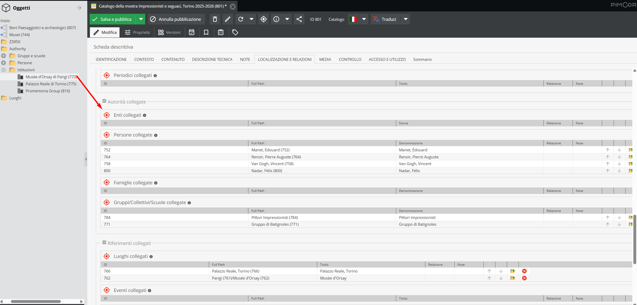
Task: Show info tooltip for Persone collegate
Action: coord(156,135)
